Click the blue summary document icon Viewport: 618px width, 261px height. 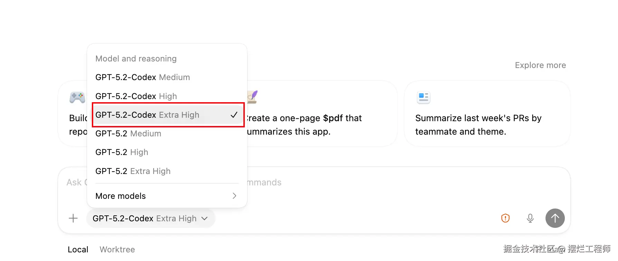[x=423, y=98]
